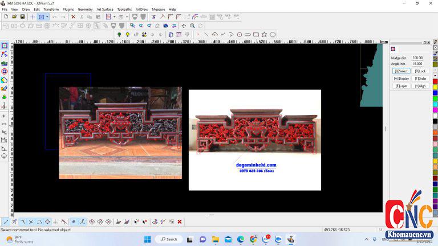
Task: Select the left reference photo in canvas
Action: click(120, 133)
